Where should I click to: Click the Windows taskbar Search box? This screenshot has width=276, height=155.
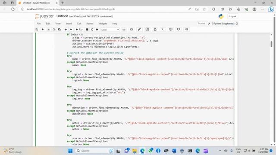[x=94, y=151]
